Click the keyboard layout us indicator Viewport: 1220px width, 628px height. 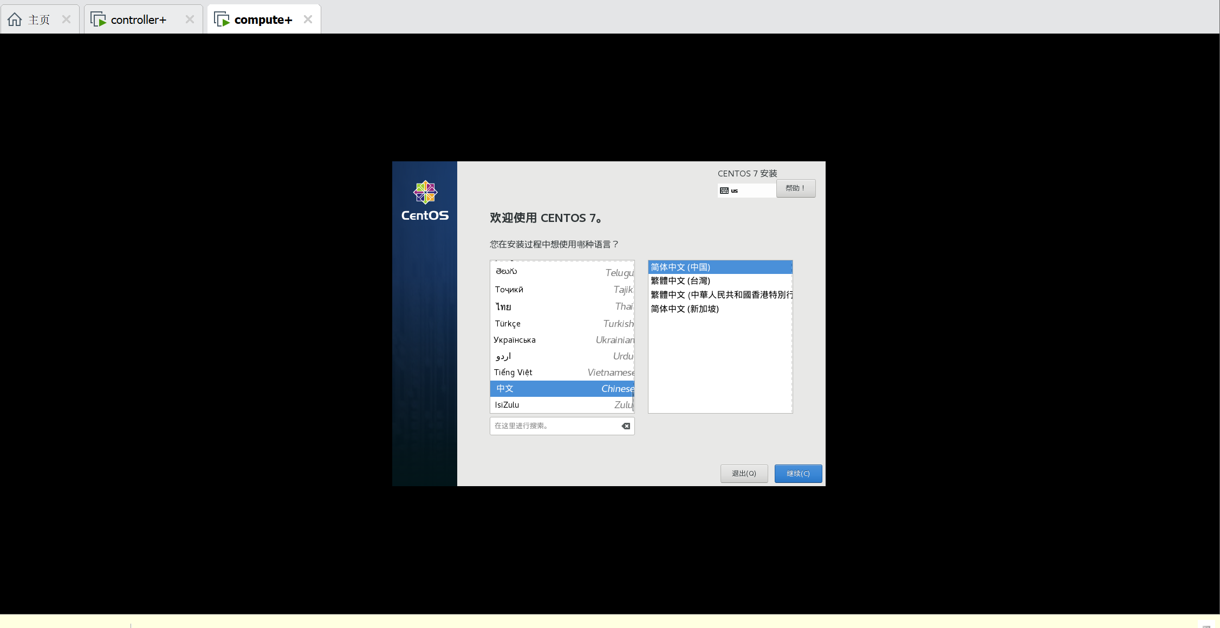pos(747,191)
